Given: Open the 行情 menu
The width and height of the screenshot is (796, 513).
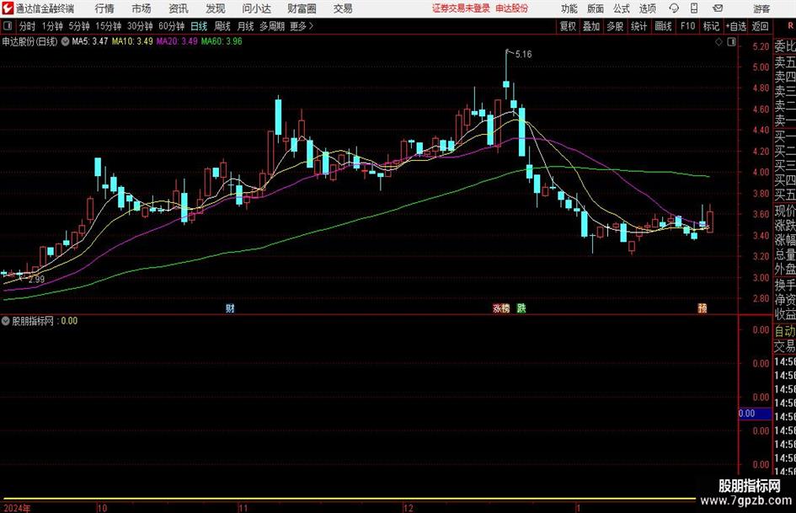Looking at the screenshot, I should [x=104, y=8].
